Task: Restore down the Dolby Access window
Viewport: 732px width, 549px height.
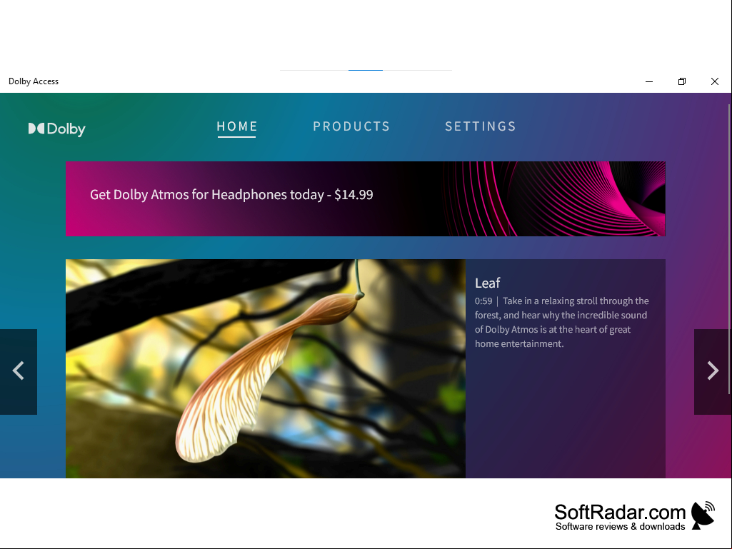Action: coord(681,81)
